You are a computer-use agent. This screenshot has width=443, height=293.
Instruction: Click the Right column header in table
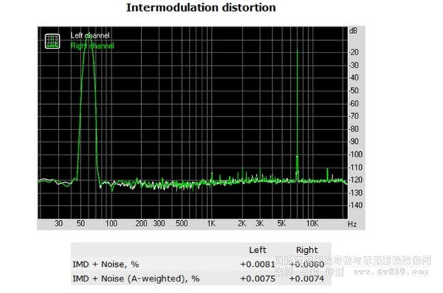pyautogui.click(x=307, y=250)
